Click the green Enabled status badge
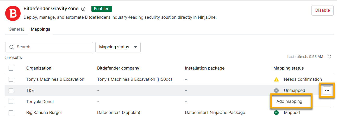Viewport: 337px width, 116px height. click(102, 9)
